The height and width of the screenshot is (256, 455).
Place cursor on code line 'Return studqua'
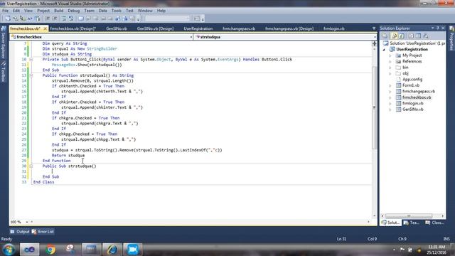coord(68,156)
